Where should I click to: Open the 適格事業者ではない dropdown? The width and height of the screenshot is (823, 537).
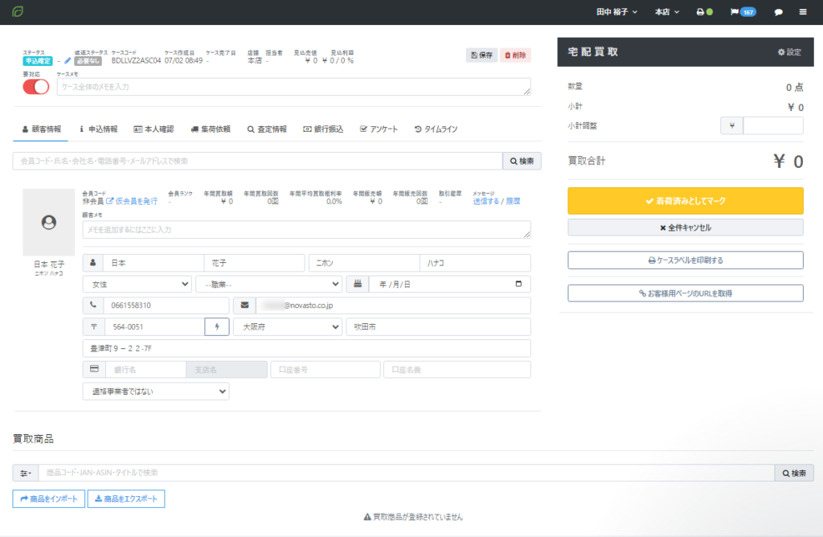[x=156, y=391]
